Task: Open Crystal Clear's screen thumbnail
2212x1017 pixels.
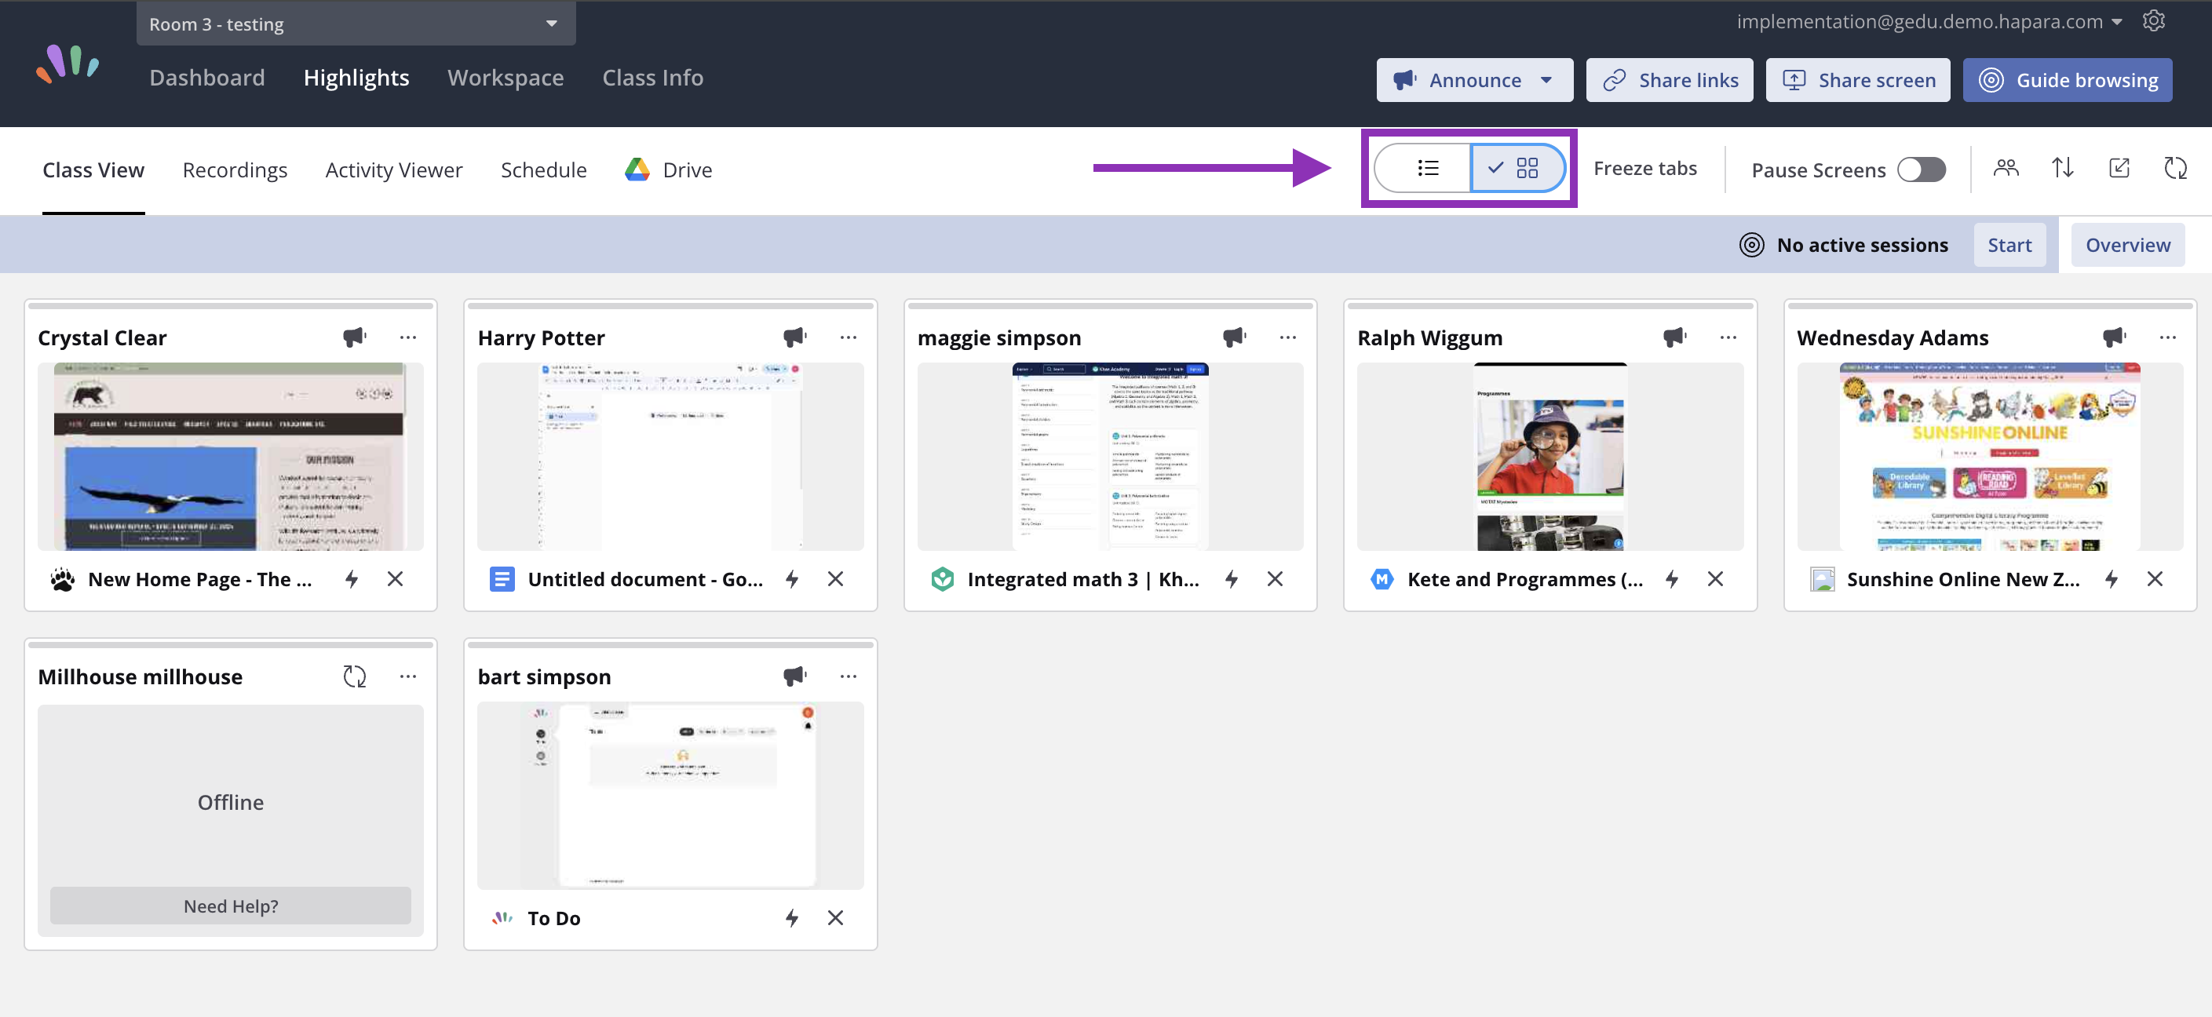Action: click(x=230, y=456)
